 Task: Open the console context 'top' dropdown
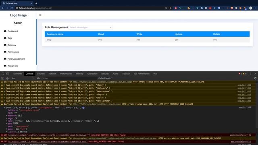tap(23, 79)
